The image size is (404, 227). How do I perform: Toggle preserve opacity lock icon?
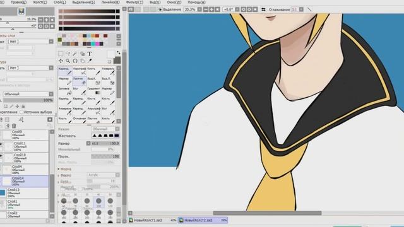click(x=6, y=106)
